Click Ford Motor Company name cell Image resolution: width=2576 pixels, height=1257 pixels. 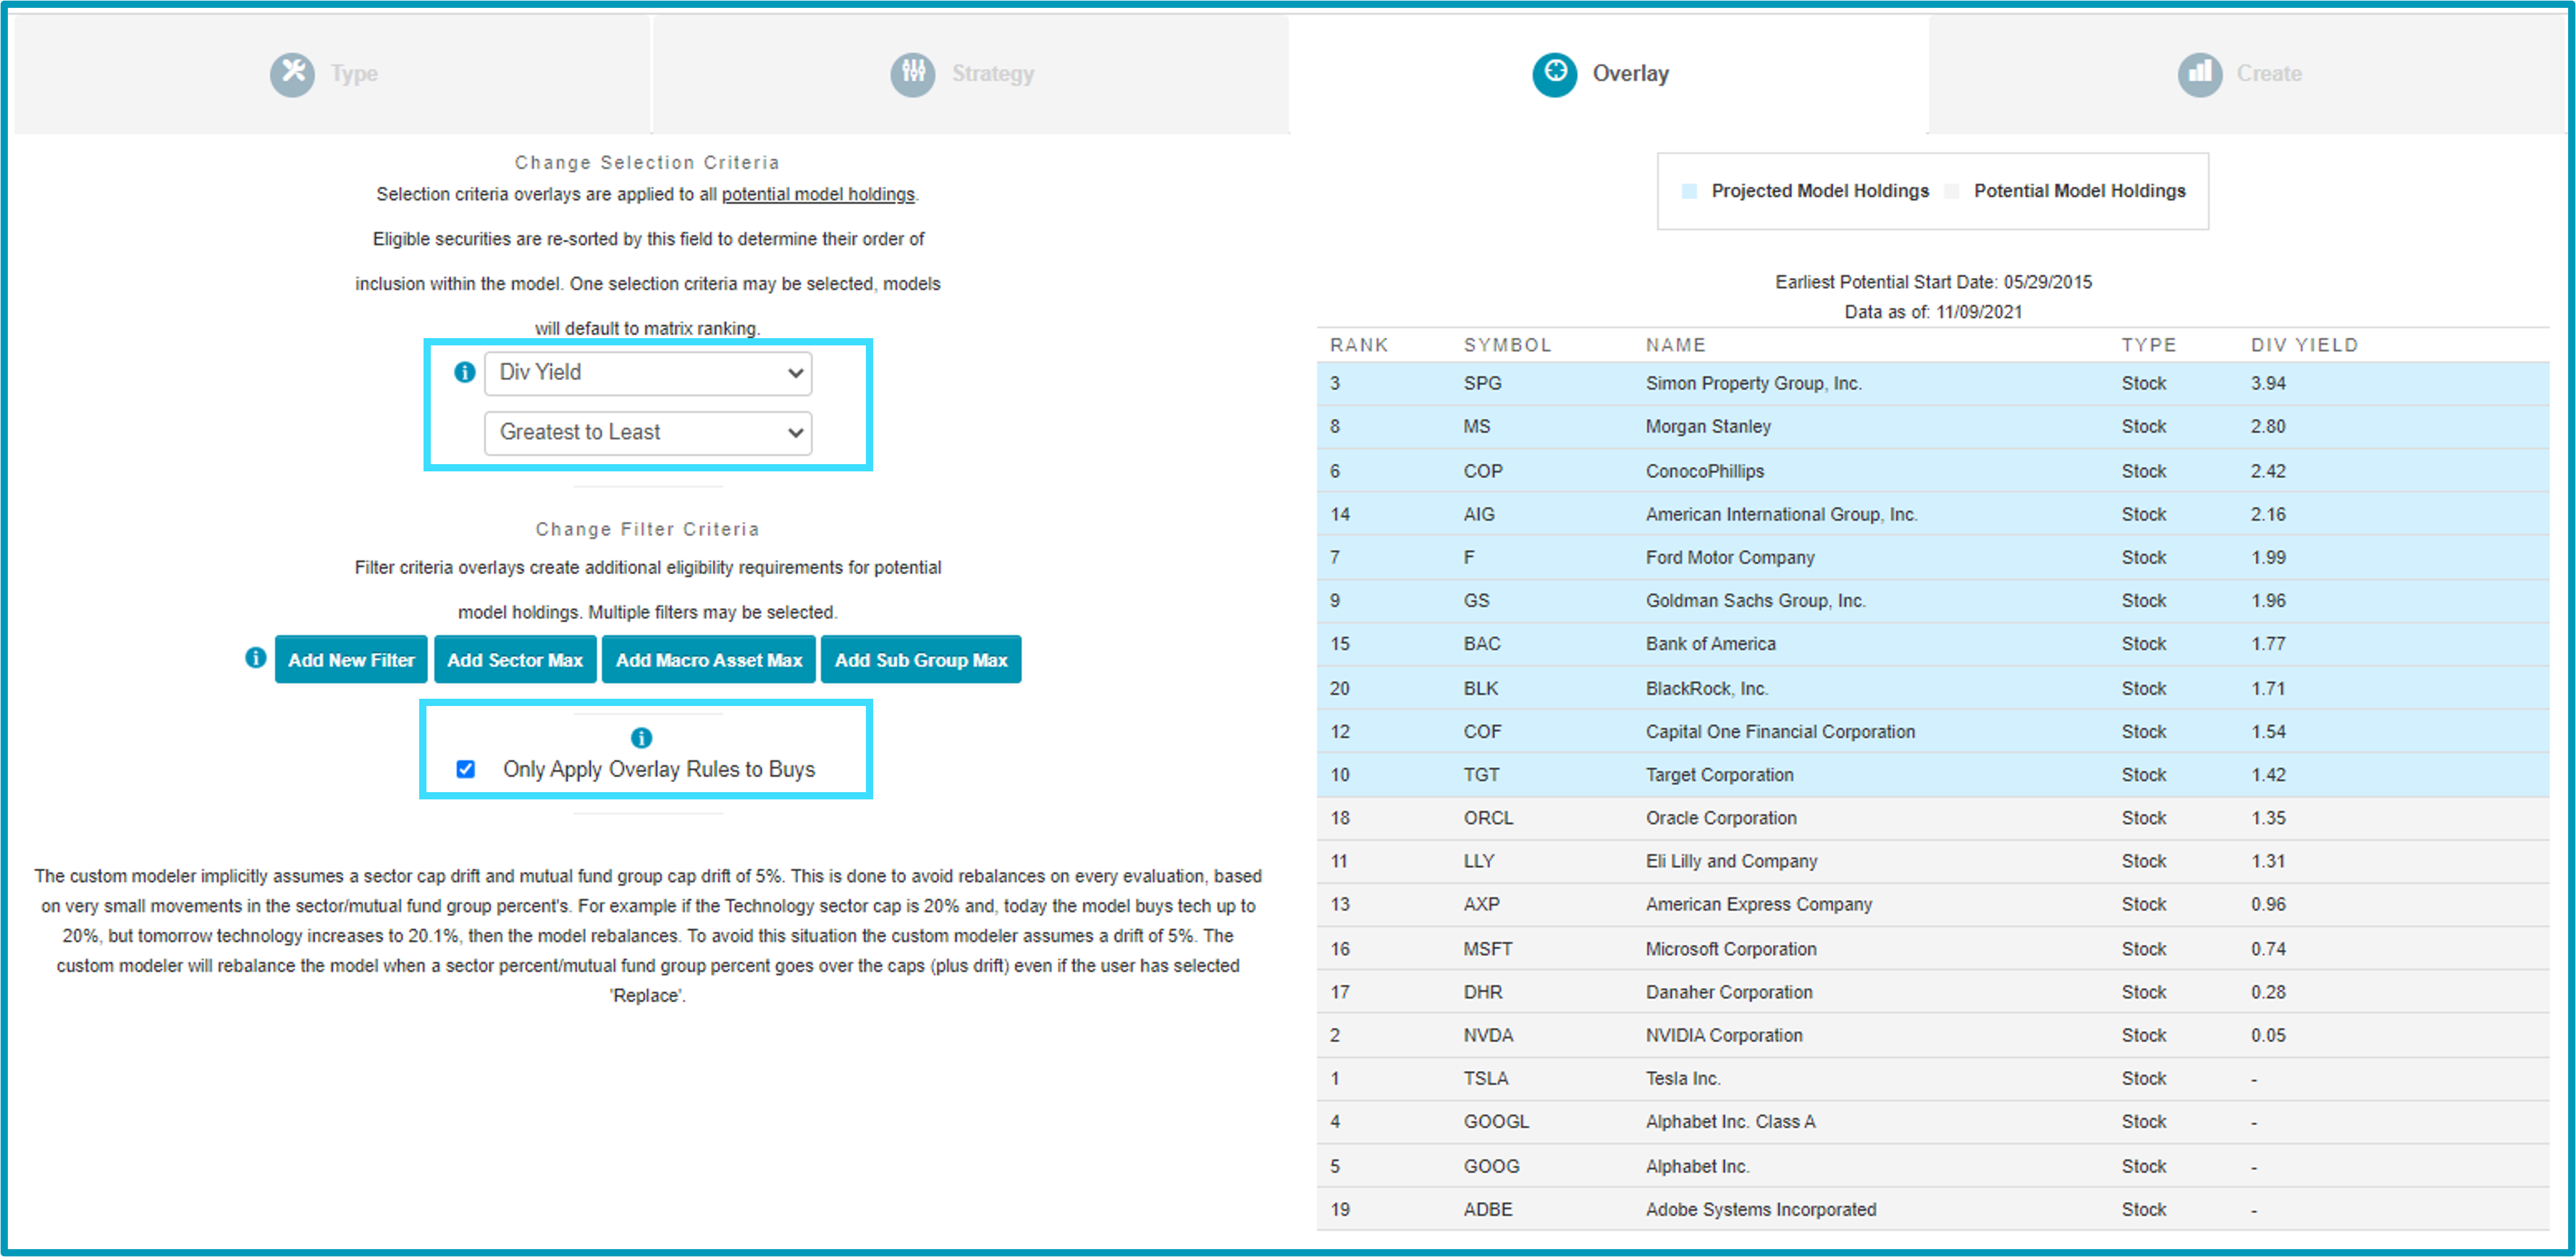1730,557
